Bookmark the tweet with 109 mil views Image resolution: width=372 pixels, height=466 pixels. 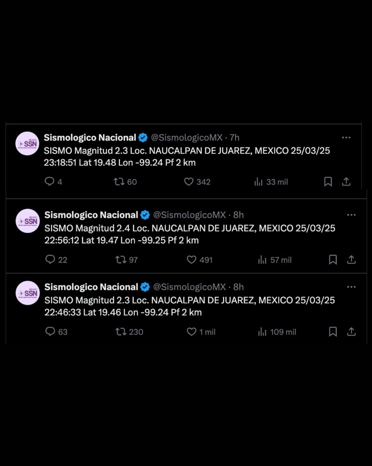coord(333,332)
